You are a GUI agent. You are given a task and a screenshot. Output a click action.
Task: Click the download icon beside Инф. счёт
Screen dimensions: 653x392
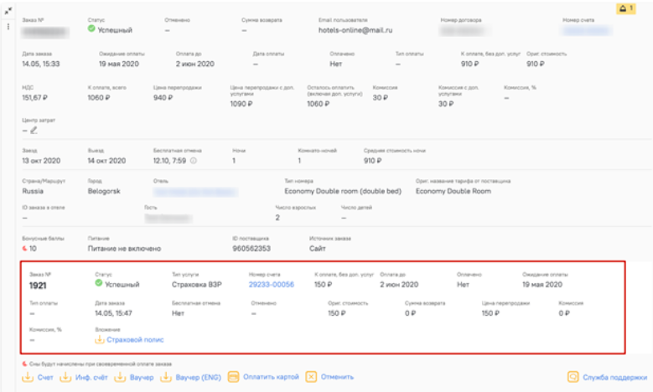(x=65, y=377)
